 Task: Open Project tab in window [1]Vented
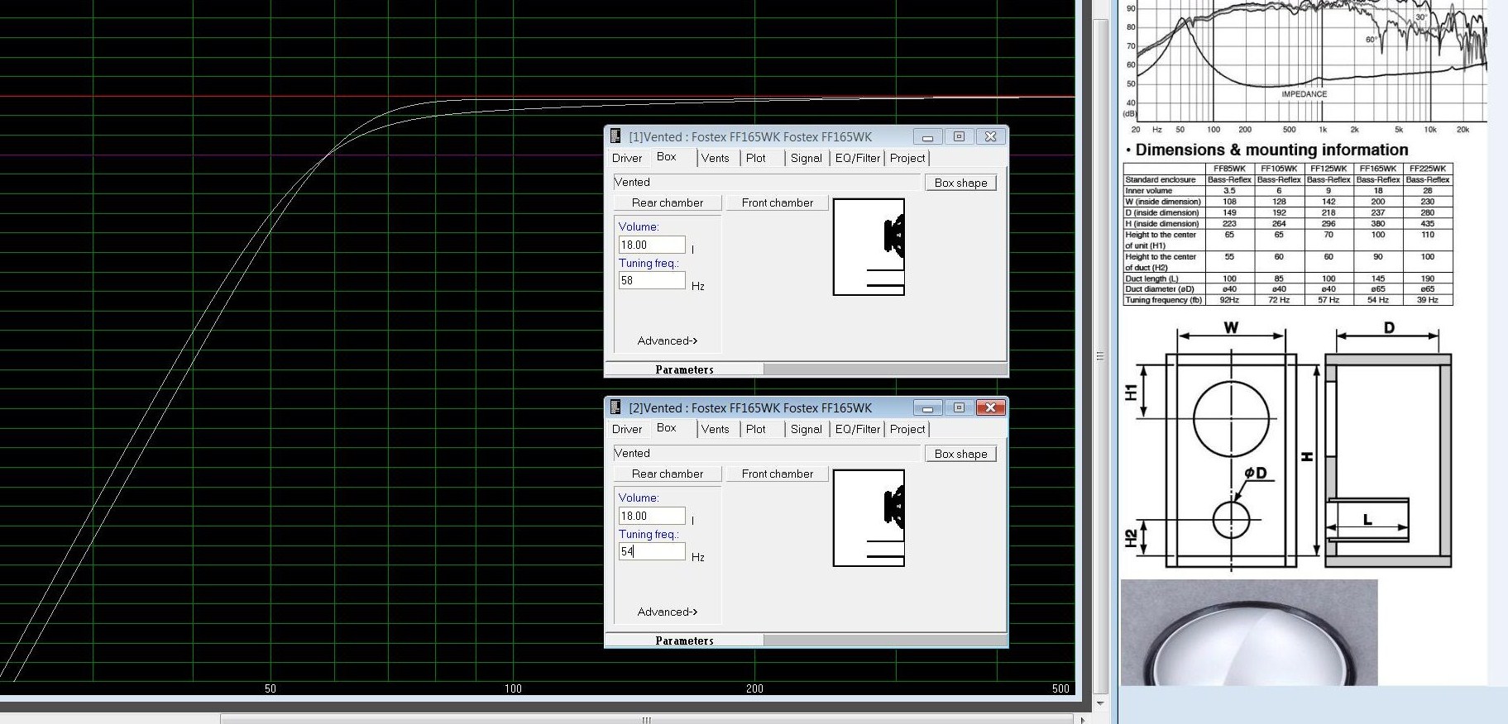(x=907, y=158)
